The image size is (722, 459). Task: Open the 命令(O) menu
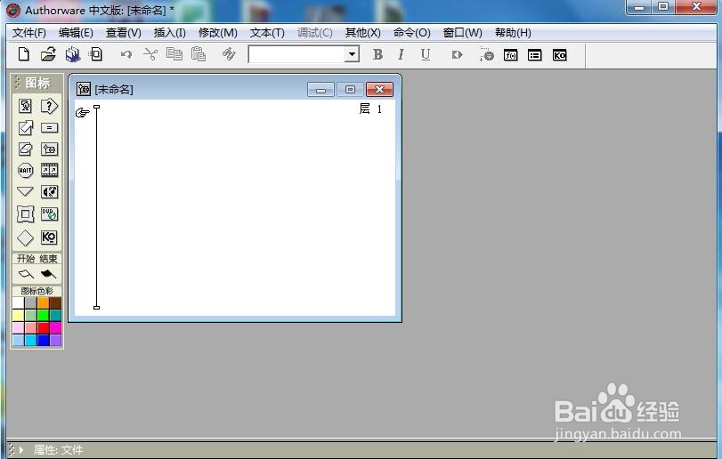[412, 33]
